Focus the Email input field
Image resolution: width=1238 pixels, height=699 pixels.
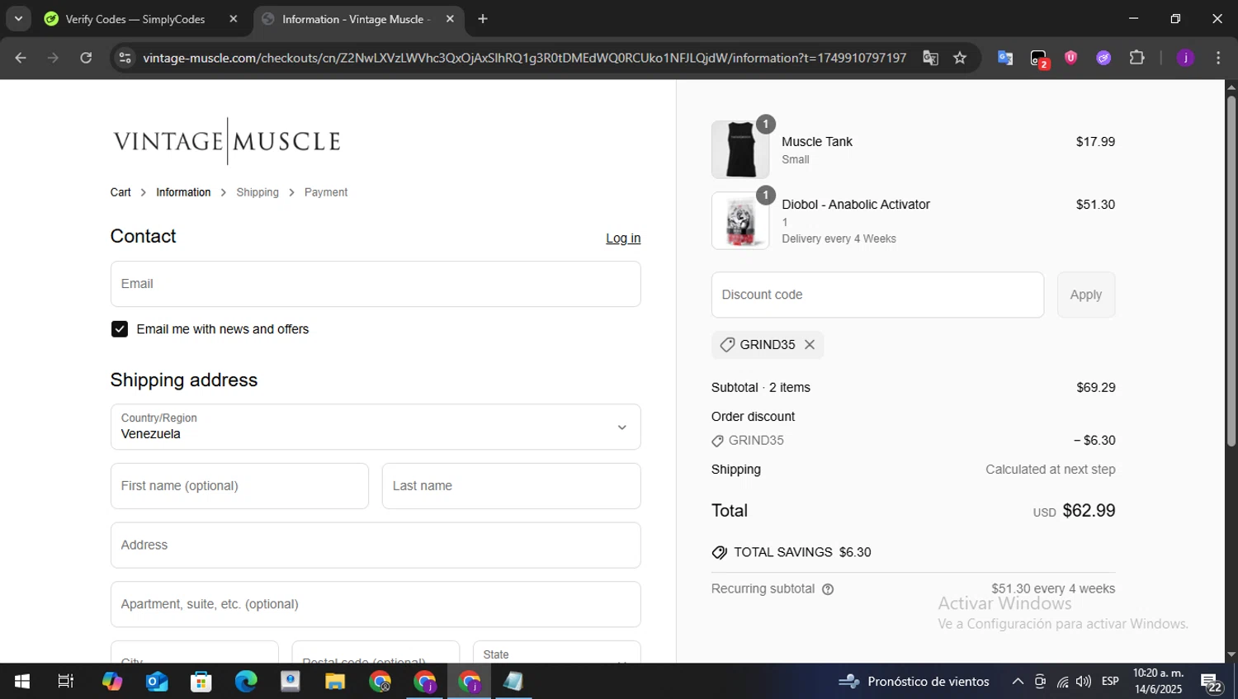[376, 284]
